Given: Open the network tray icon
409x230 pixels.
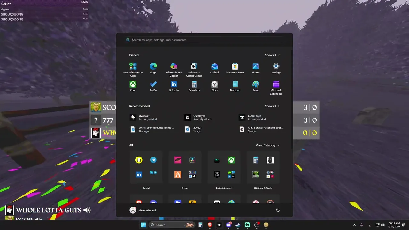Looking at the screenshot, I should coord(377,225).
